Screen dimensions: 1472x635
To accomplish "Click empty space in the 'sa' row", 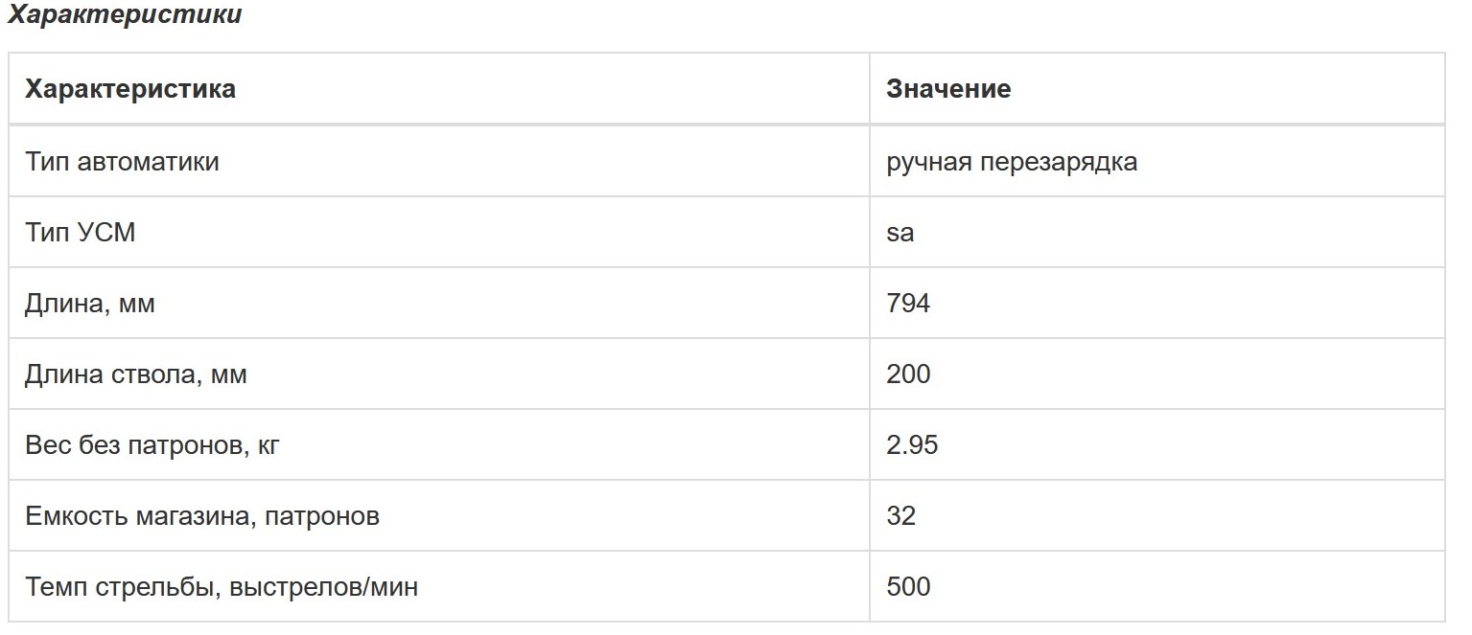I will (1180, 233).
